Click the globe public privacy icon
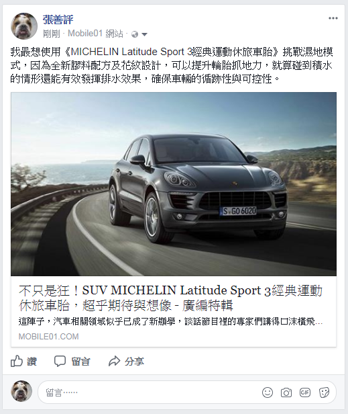 pos(135,34)
